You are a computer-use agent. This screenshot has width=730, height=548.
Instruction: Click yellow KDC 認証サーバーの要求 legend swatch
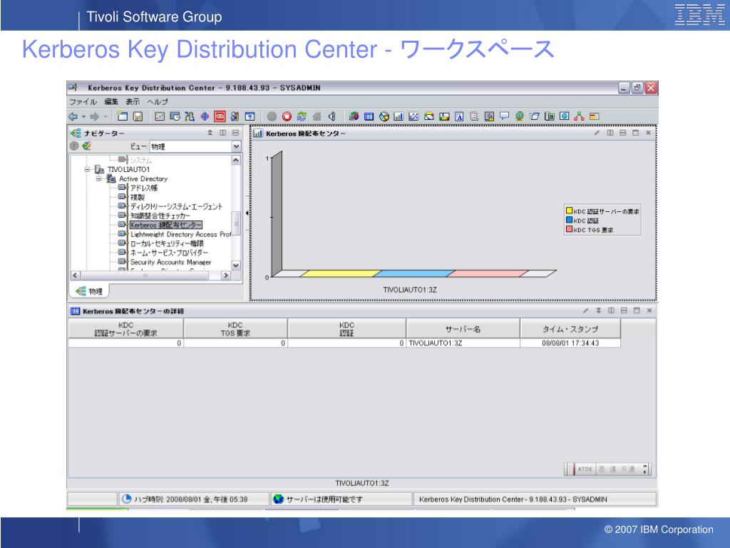569,210
